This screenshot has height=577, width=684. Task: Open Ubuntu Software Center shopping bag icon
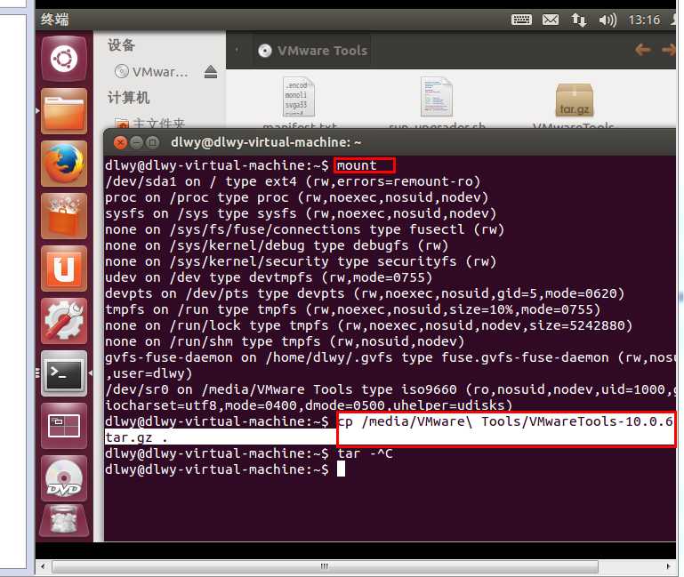coord(64,216)
